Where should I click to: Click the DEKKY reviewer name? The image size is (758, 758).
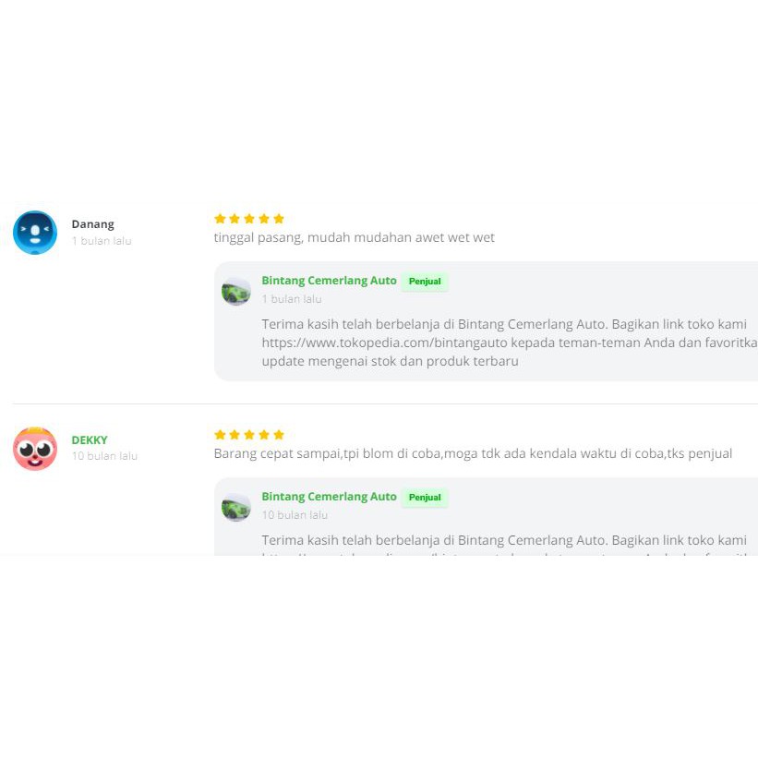point(90,440)
